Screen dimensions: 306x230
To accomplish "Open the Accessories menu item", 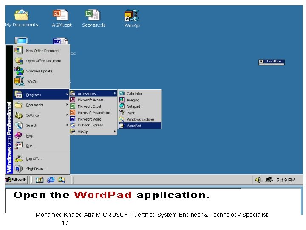I will pos(93,93).
